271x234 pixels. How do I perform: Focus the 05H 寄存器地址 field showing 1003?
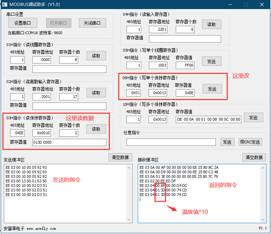(158, 65)
